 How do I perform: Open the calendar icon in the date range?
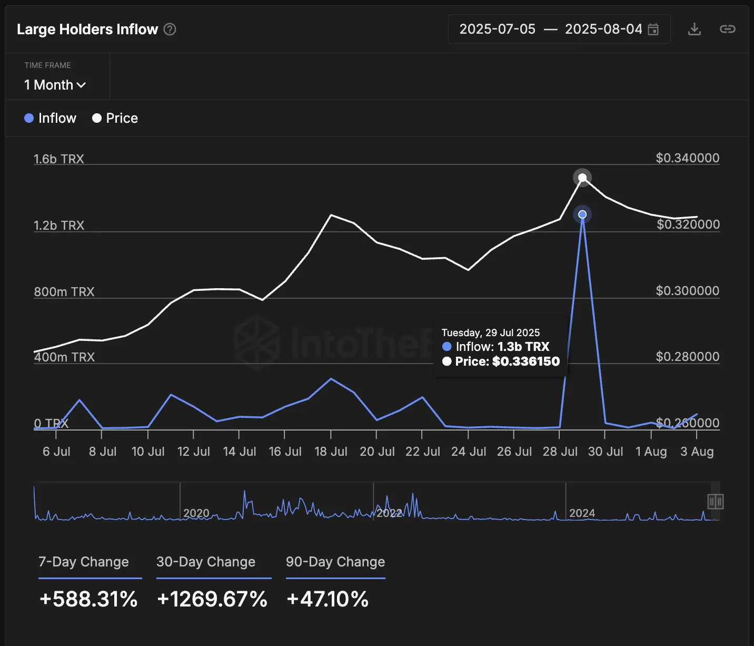click(x=653, y=29)
